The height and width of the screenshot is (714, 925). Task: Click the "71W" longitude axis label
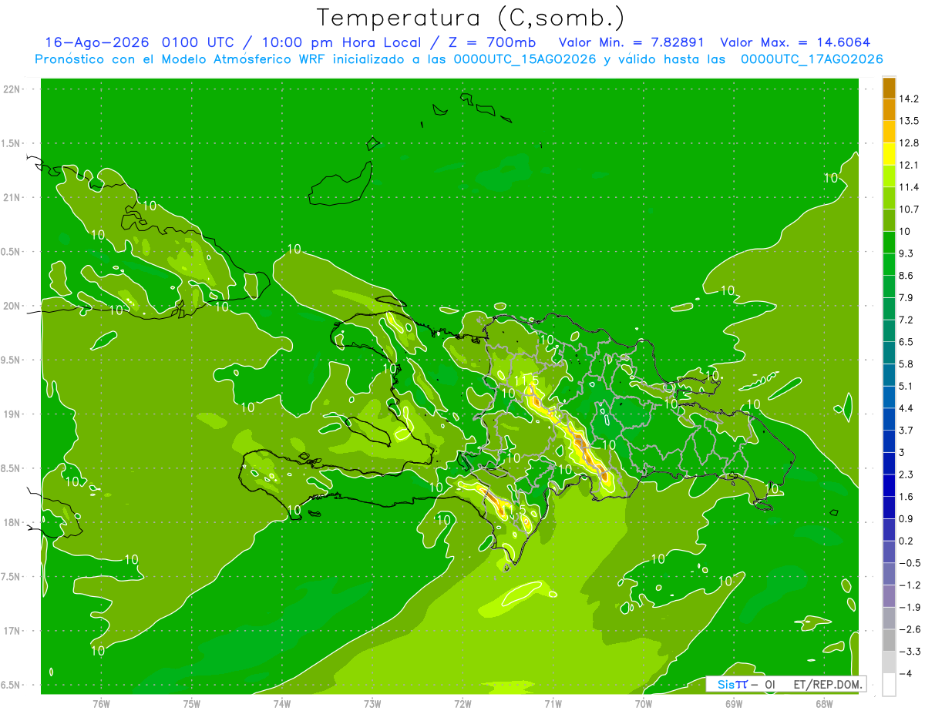coord(553,704)
